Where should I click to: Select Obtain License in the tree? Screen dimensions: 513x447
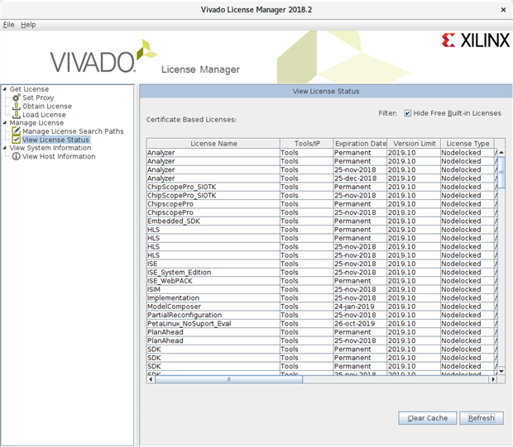[47, 106]
